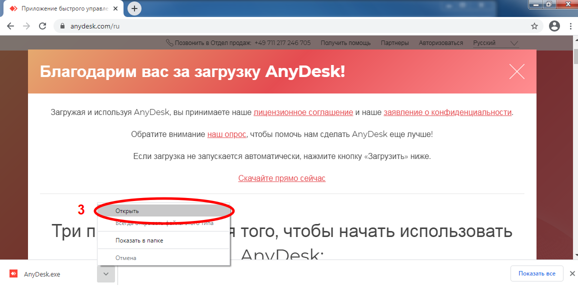Choose Показать в папке menu entry

tap(163, 240)
